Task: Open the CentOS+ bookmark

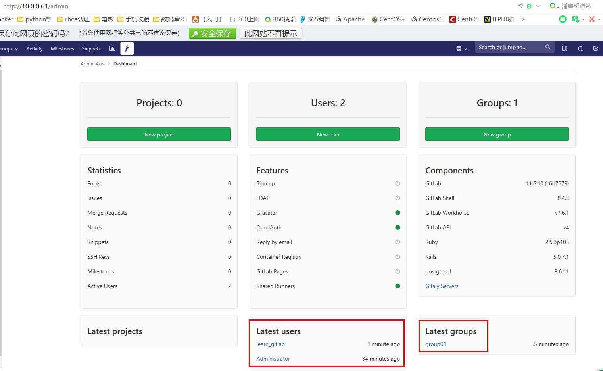Action: (388, 19)
